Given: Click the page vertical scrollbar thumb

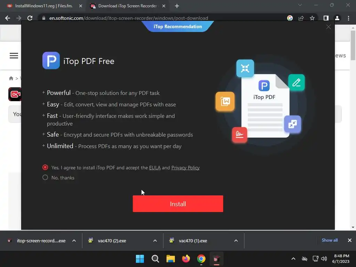Looking at the screenshot, I should point(353,46).
